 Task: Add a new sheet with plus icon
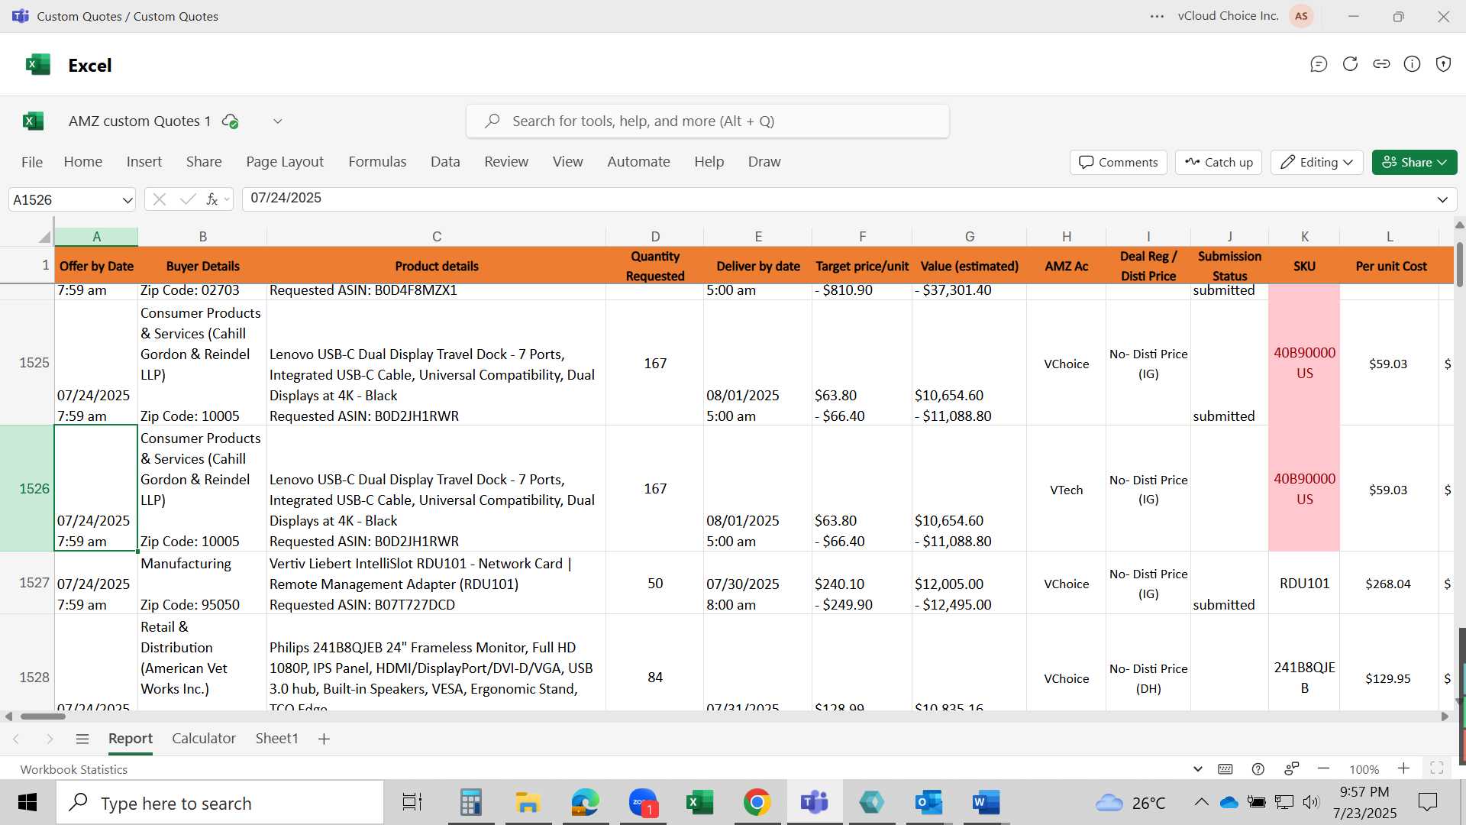click(x=324, y=739)
